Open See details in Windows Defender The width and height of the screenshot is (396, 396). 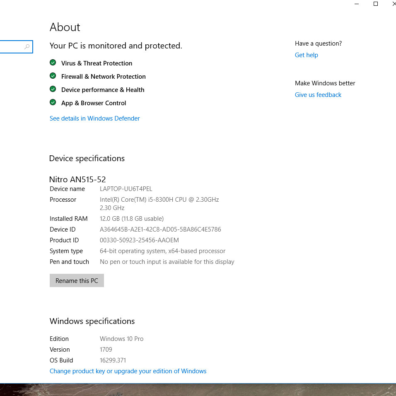coord(94,118)
